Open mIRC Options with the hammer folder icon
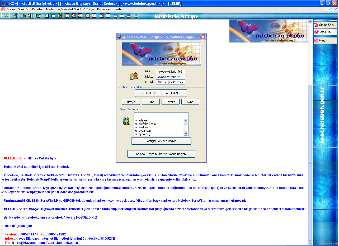 tap(15, 16)
